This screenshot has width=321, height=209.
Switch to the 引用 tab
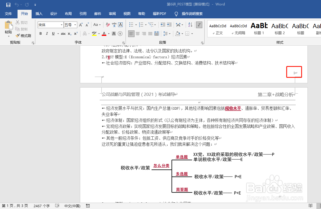(83, 14)
